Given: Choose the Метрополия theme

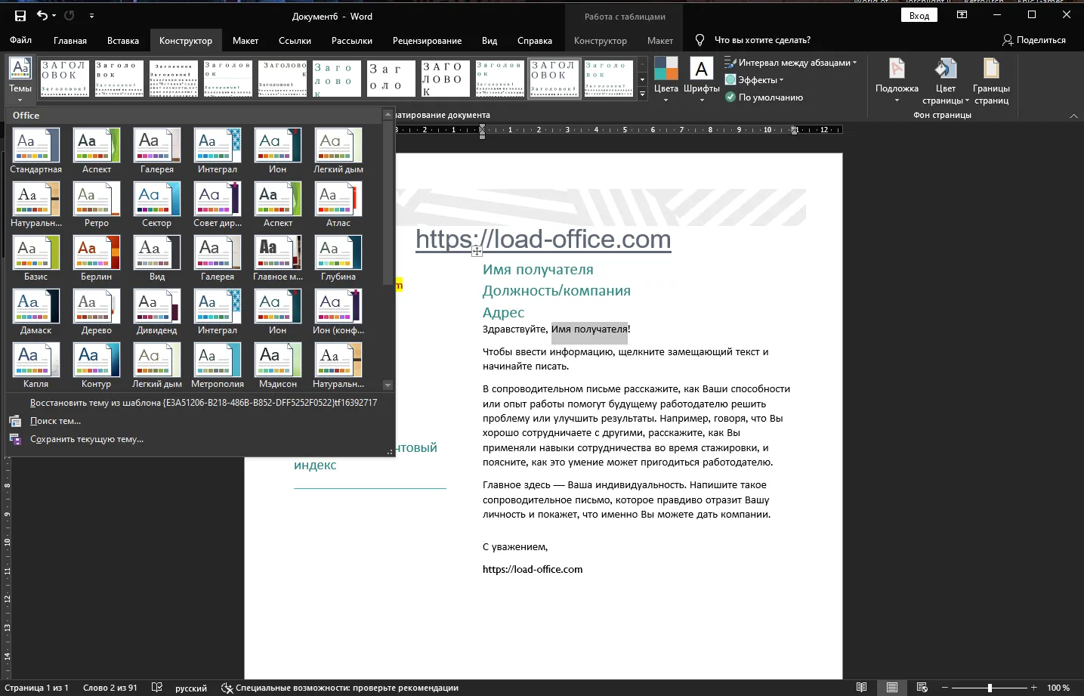Looking at the screenshot, I should [x=218, y=365].
